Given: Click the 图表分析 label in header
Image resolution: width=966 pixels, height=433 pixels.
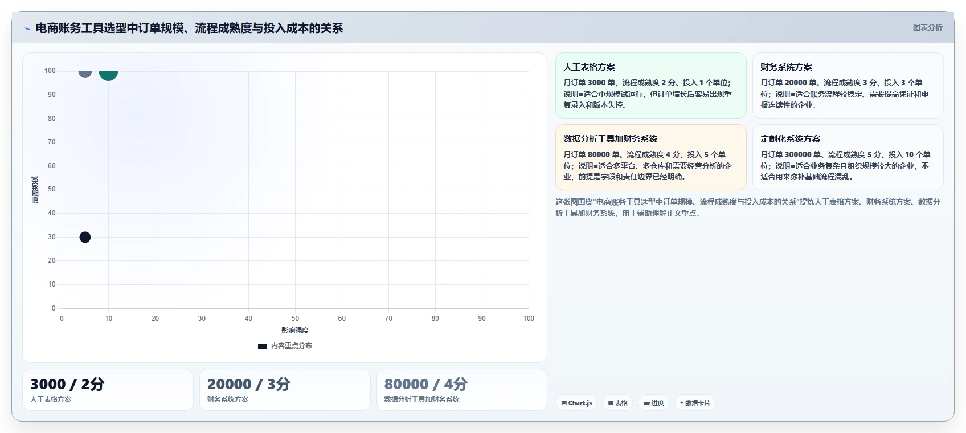Looking at the screenshot, I should pyautogui.click(x=927, y=27).
